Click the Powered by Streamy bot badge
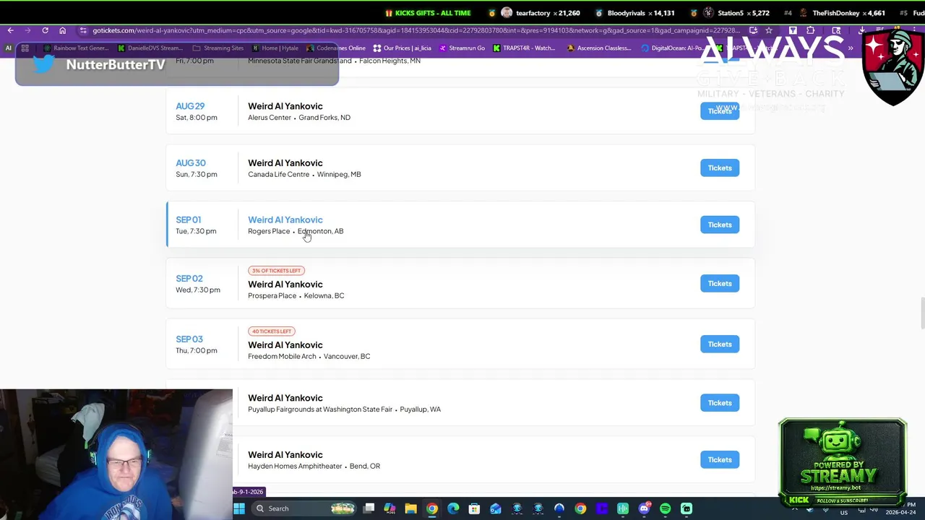The width and height of the screenshot is (925, 520). point(843,462)
